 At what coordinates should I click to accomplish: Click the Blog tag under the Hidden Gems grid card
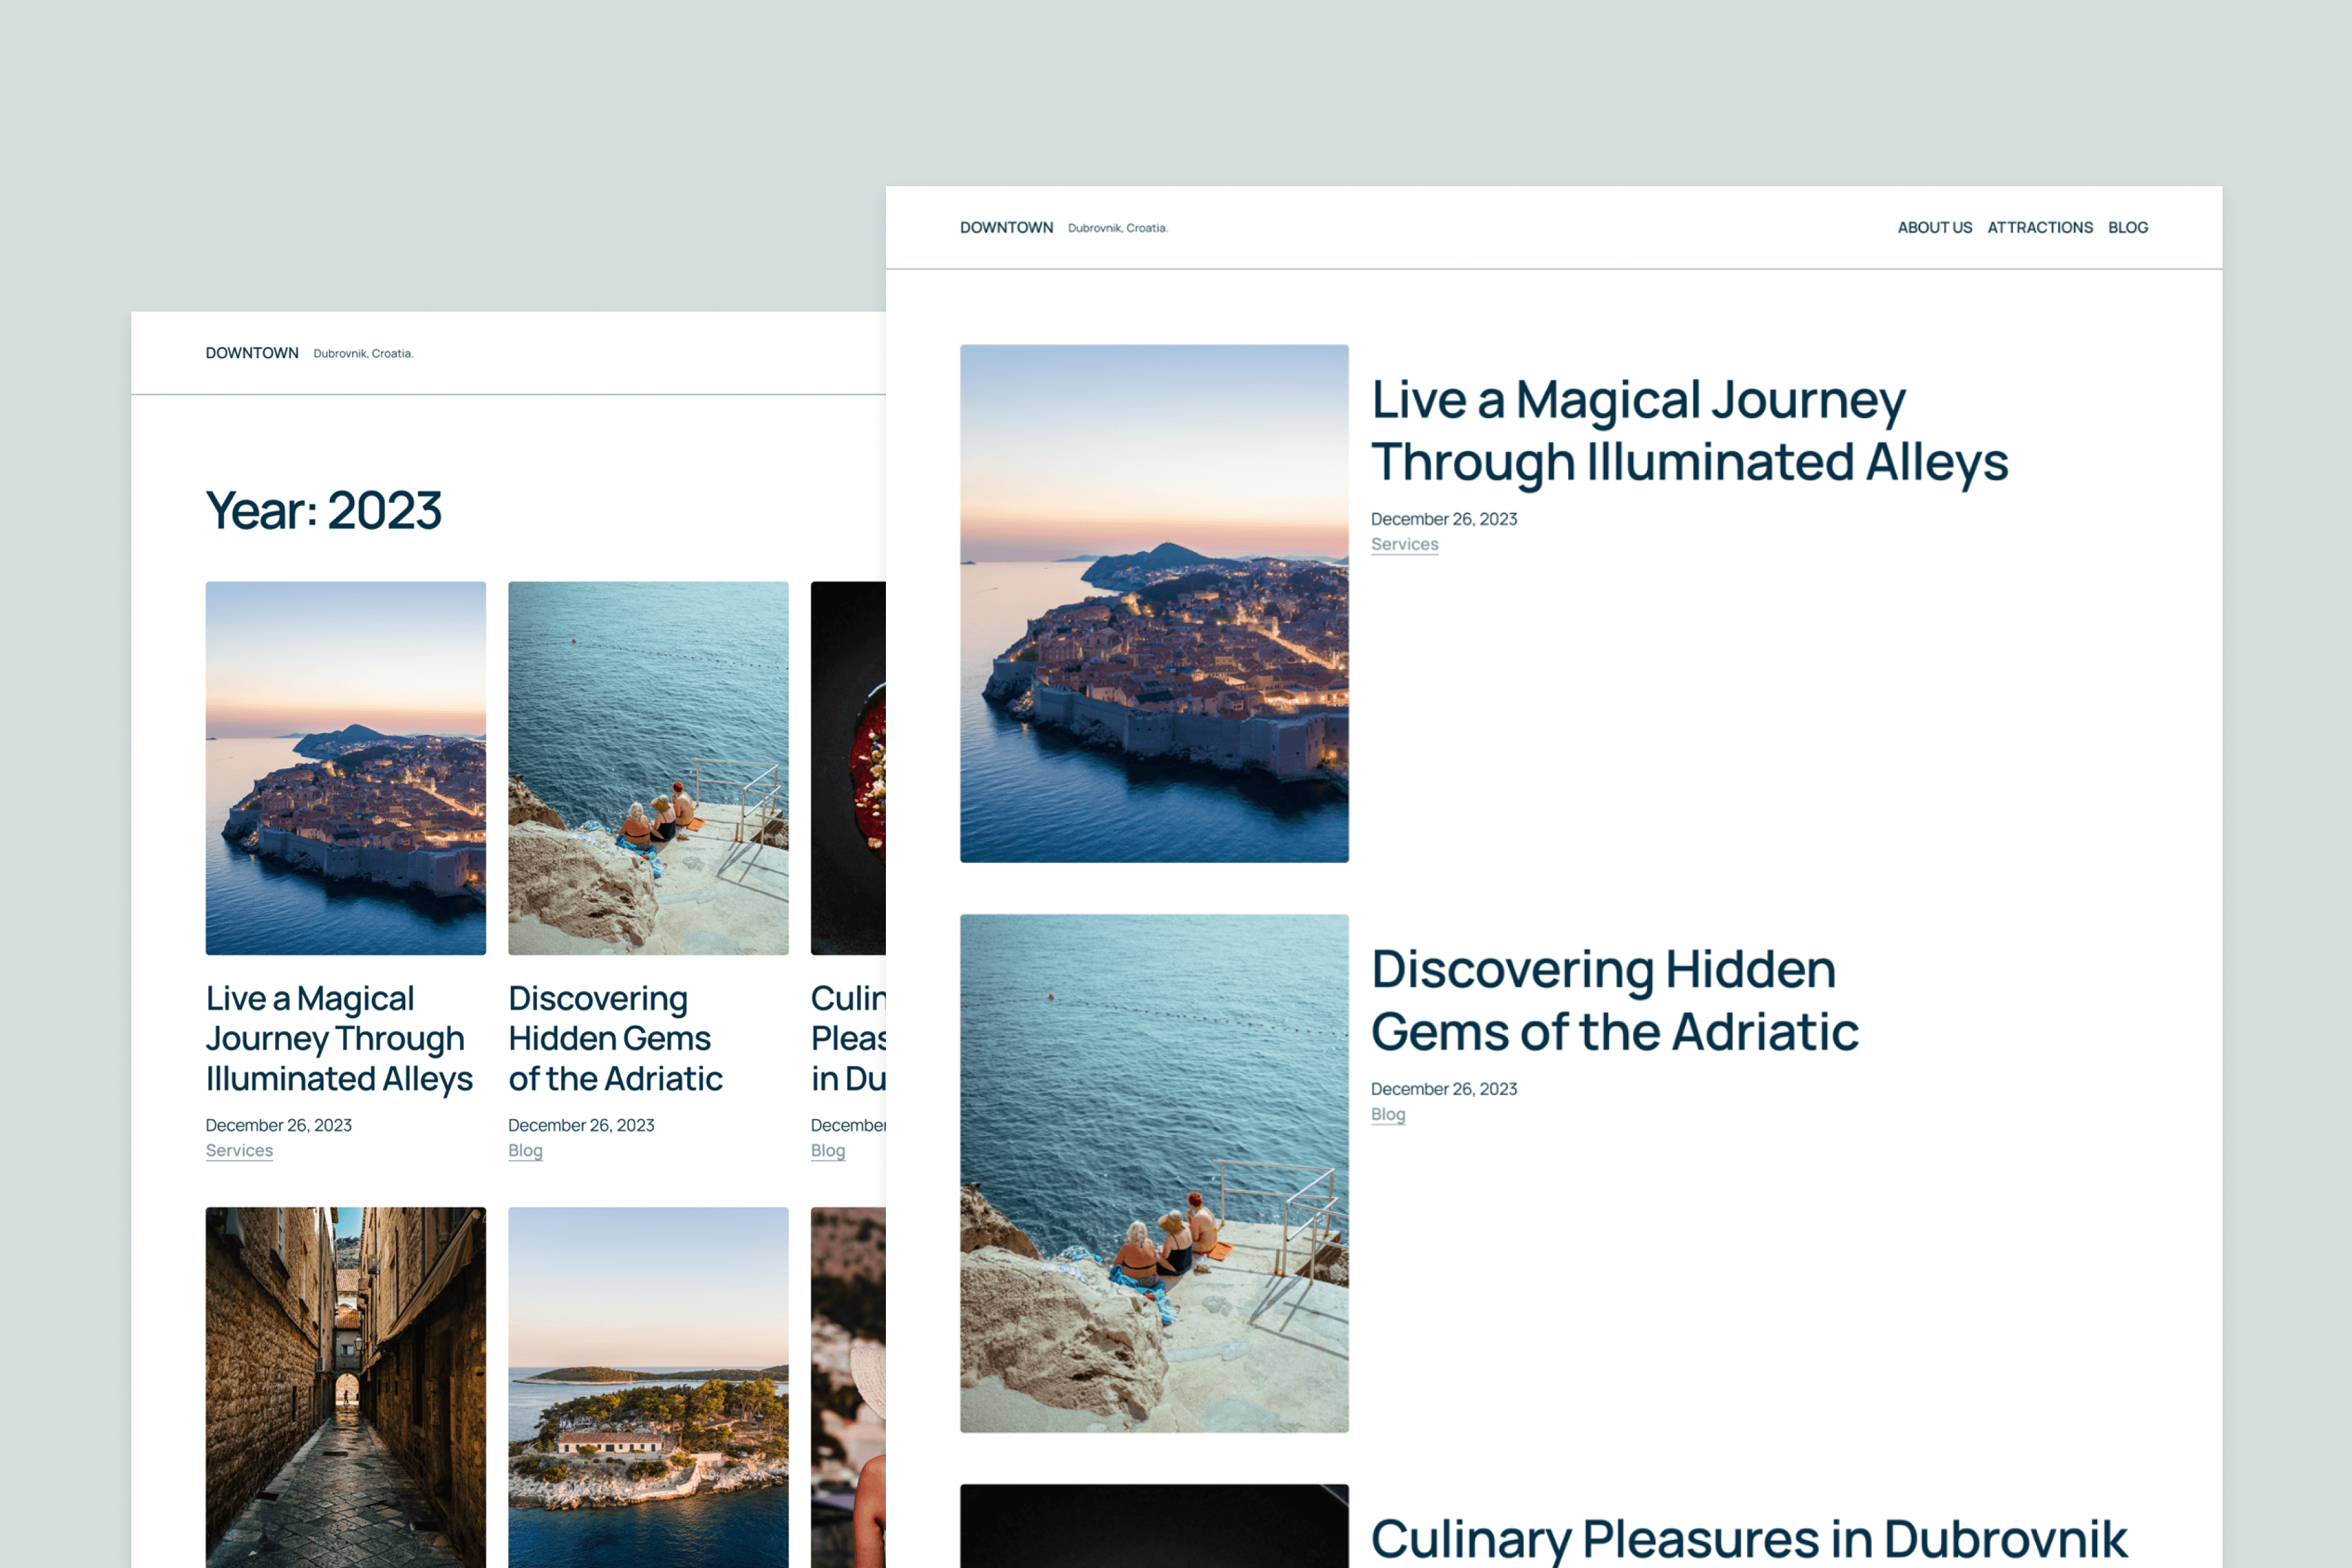point(525,1150)
